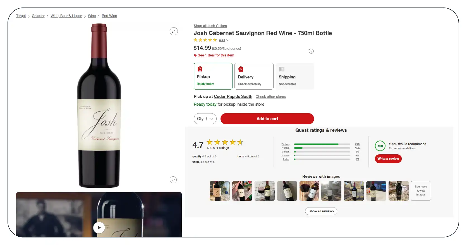The width and height of the screenshot is (467, 245).
Task: Open Cedar Rapids South store selector
Action: click(233, 96)
